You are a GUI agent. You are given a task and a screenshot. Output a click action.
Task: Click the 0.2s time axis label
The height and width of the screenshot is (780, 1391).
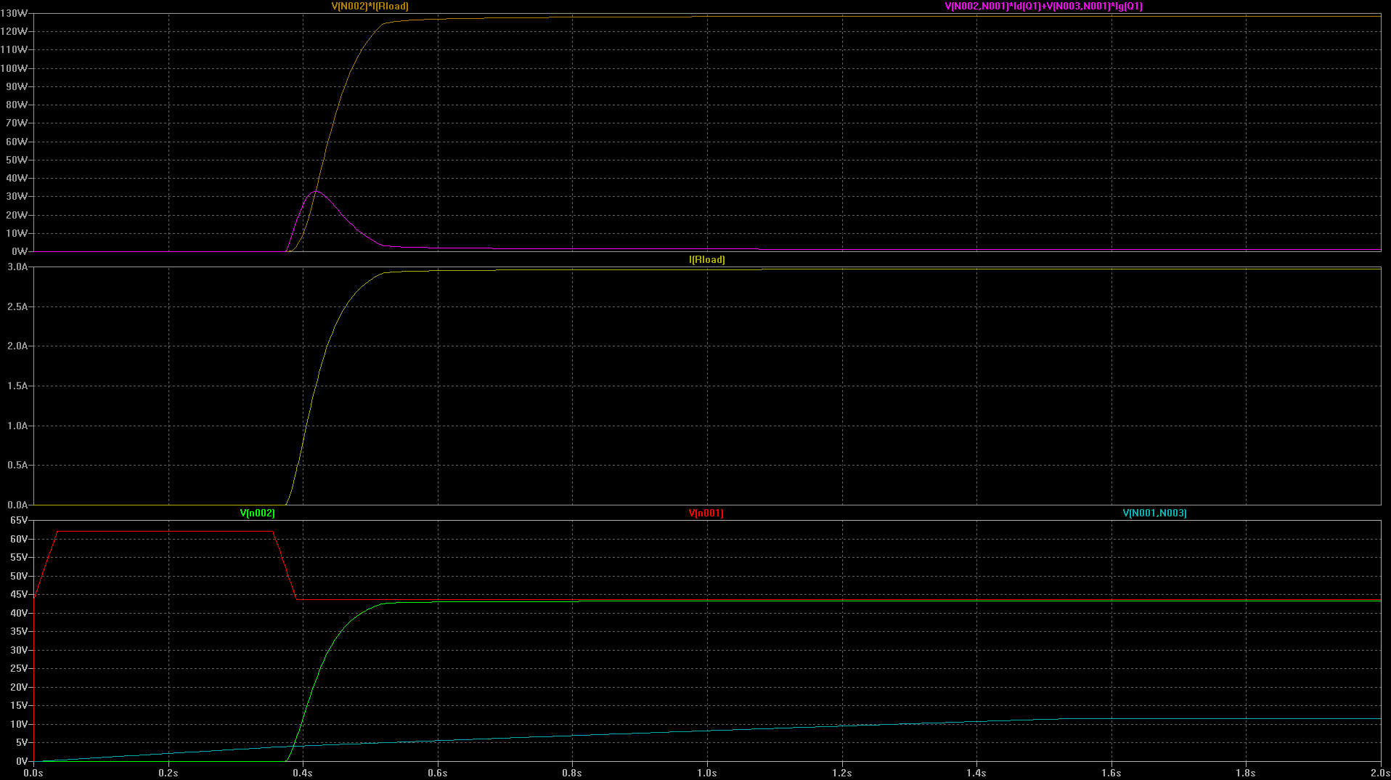[x=168, y=773]
